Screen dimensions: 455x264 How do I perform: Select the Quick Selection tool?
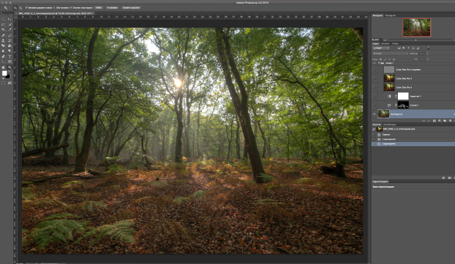[10, 24]
